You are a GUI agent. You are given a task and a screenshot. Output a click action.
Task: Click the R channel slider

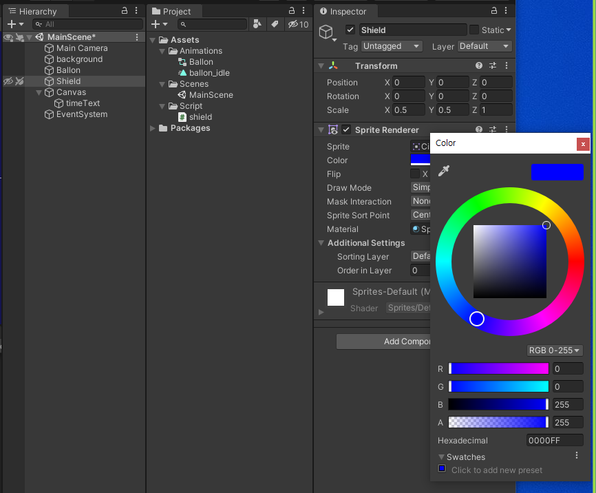pyautogui.click(x=498, y=368)
